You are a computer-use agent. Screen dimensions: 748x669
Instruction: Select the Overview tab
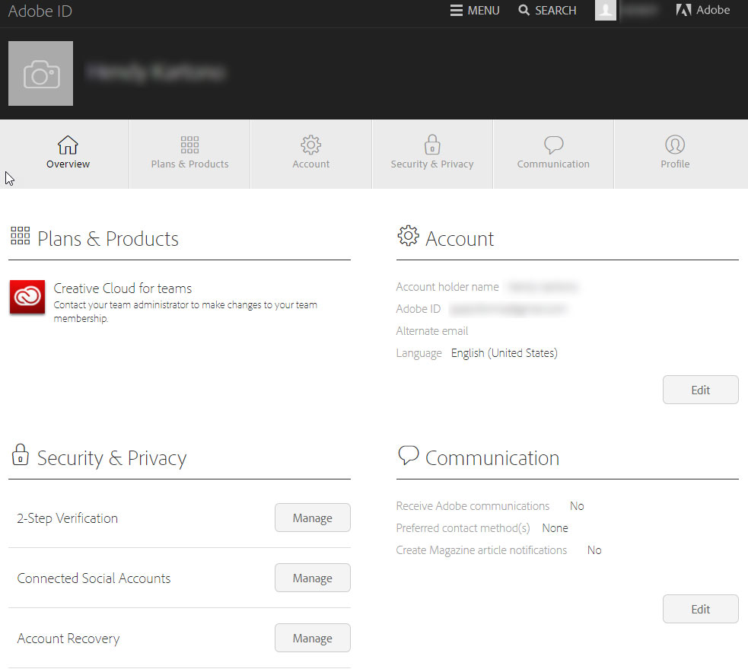(65, 154)
